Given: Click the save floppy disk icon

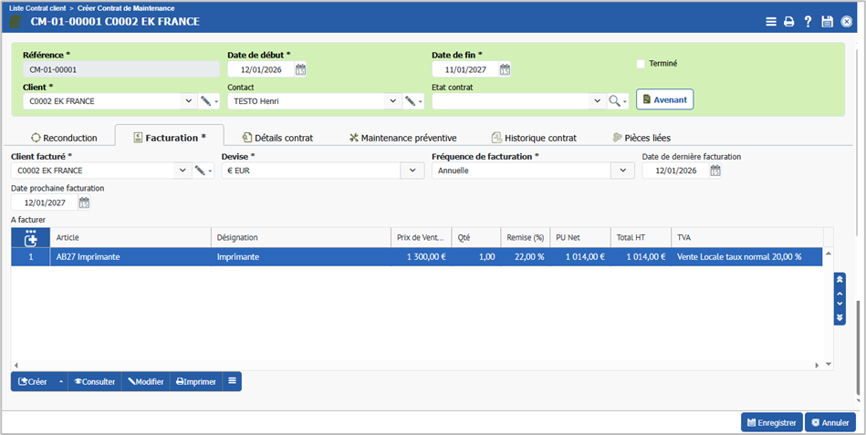Looking at the screenshot, I should click(827, 22).
